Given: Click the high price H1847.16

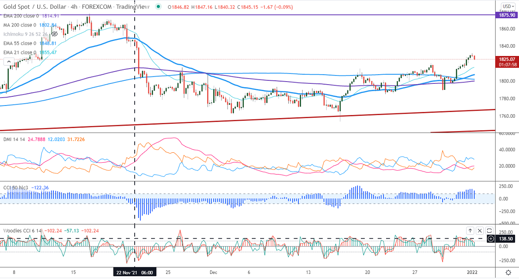Looking at the screenshot, I should point(202,7).
